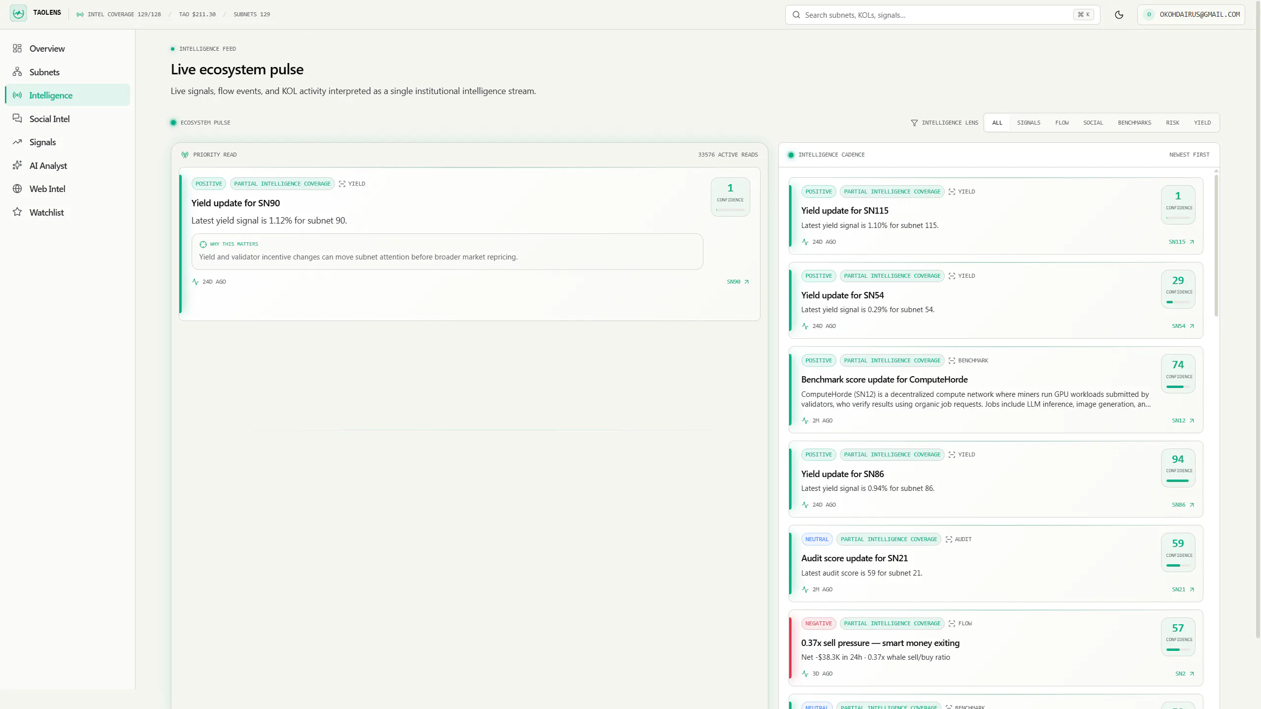Open the SN54 subnet link

coord(1183,326)
